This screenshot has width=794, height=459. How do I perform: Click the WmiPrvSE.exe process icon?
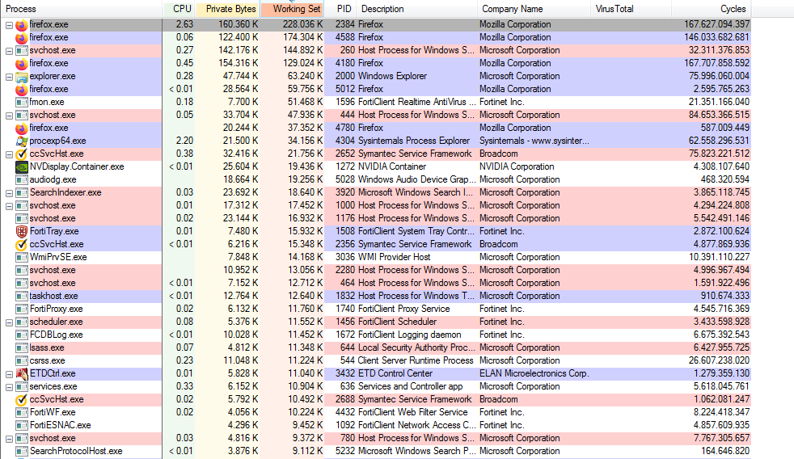(x=21, y=257)
